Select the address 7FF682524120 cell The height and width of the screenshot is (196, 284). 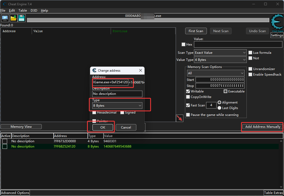point(64,146)
